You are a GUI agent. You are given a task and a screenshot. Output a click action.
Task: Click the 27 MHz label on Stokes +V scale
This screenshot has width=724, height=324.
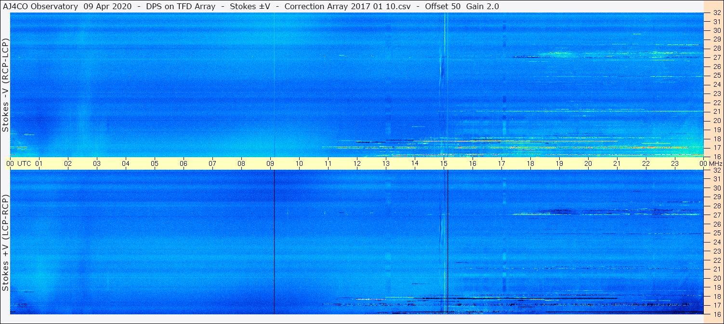point(716,215)
